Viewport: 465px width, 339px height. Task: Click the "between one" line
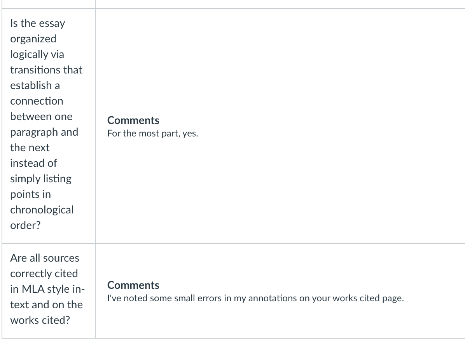pyautogui.click(x=41, y=117)
